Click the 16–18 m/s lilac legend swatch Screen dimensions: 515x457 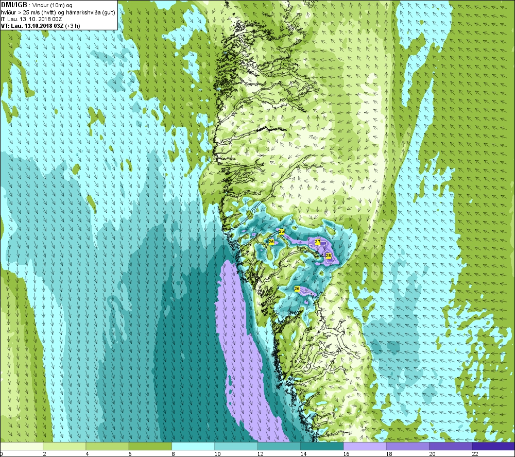point(365,446)
